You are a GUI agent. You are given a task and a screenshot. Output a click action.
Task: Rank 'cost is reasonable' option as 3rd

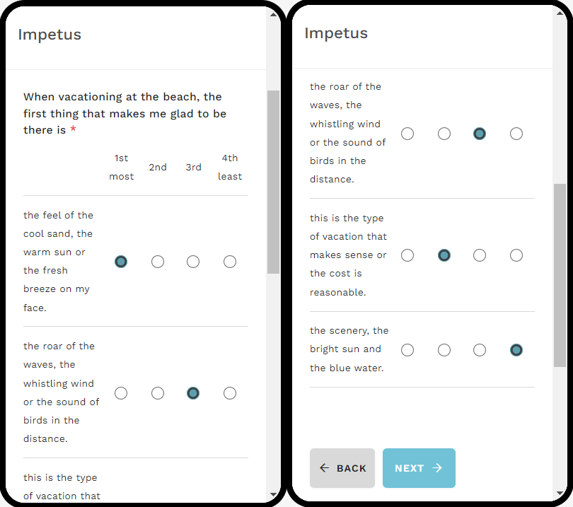tap(480, 255)
